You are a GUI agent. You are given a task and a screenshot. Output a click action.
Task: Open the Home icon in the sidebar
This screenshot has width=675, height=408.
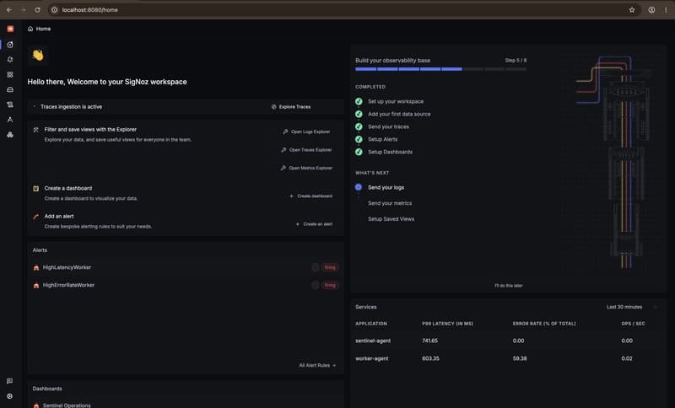10,45
